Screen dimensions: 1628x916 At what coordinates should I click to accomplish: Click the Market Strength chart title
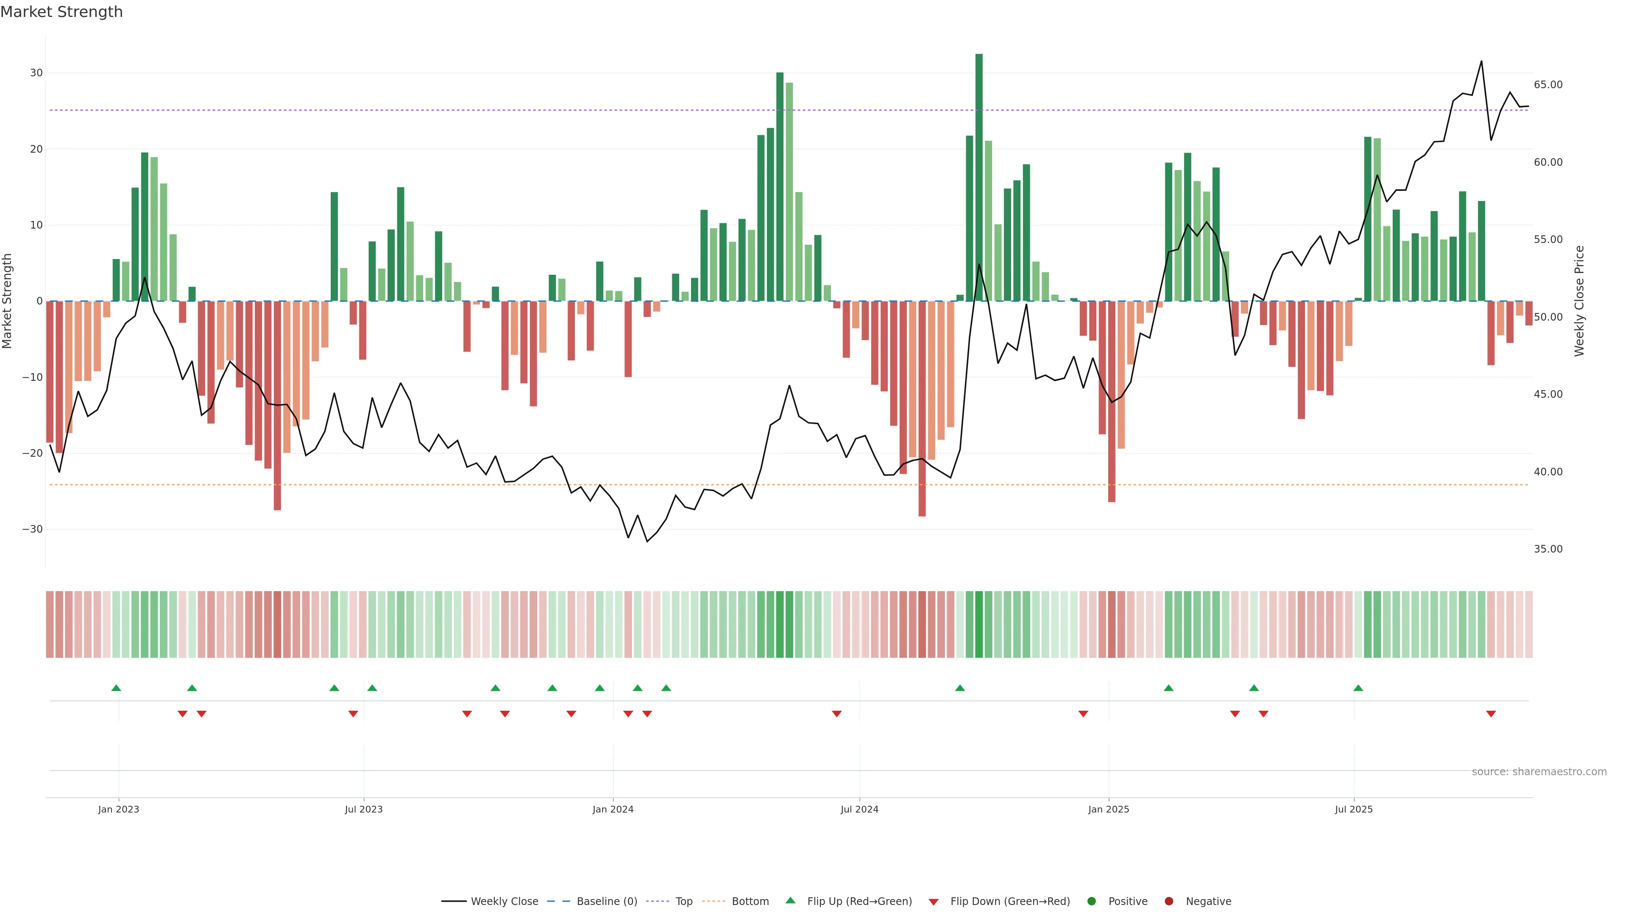(x=61, y=12)
